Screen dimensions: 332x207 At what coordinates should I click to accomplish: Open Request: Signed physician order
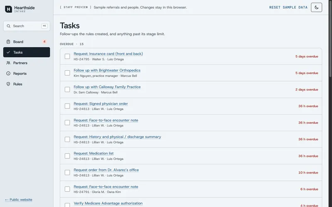(x=101, y=104)
